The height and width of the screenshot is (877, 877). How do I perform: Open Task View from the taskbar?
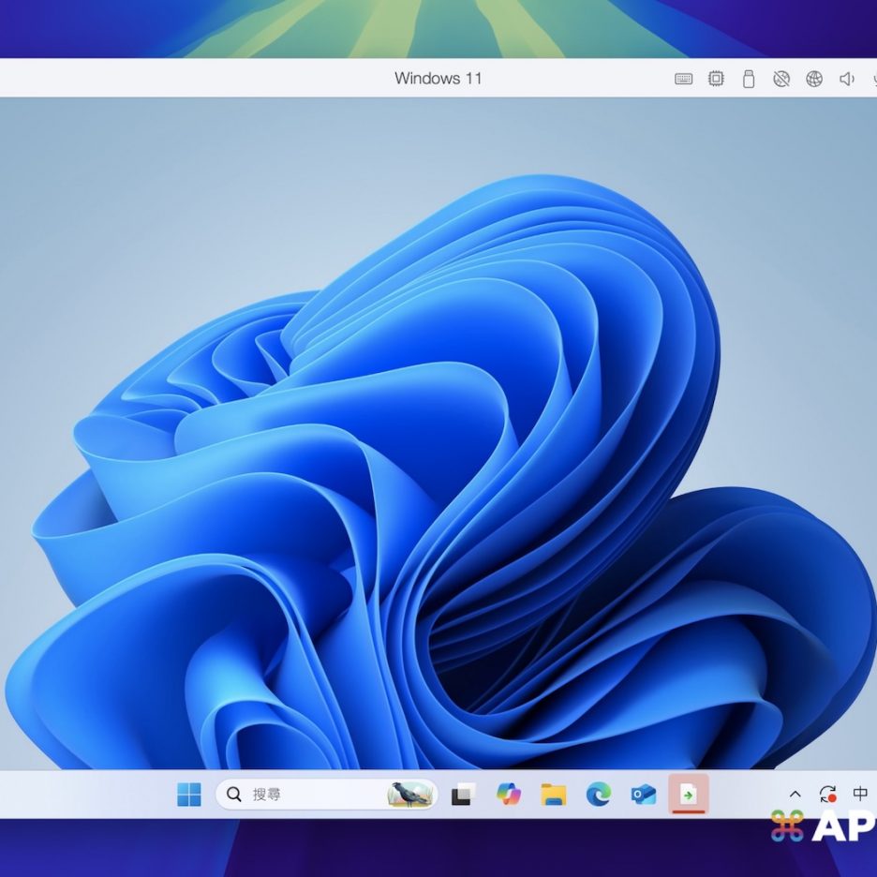point(462,795)
